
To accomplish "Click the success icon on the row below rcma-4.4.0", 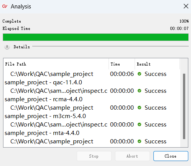I will 139,107.
